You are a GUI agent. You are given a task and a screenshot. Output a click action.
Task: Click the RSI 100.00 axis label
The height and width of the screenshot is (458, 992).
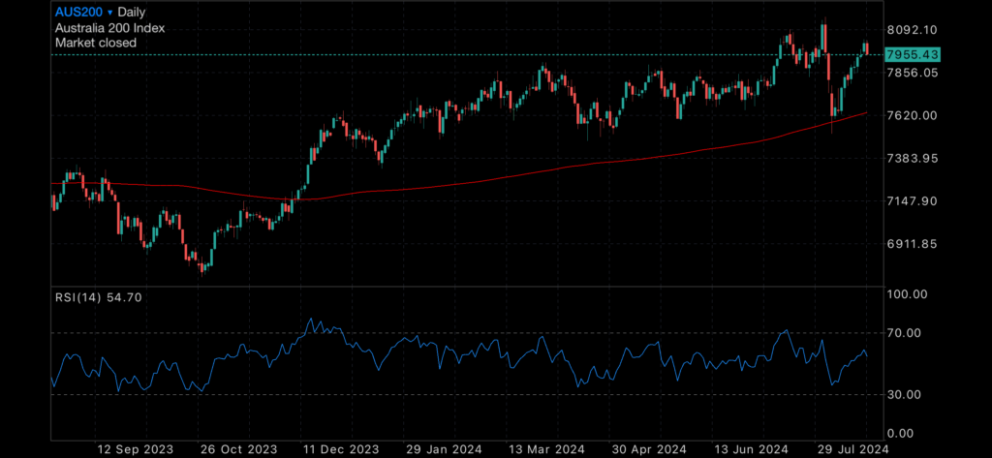[x=907, y=294]
